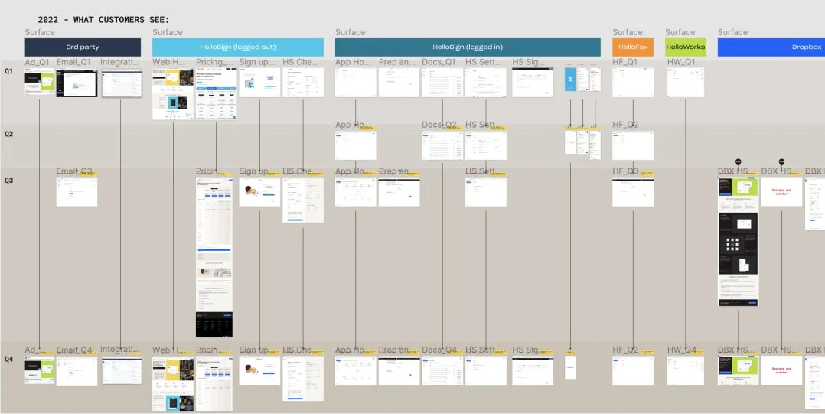
Task: Open the Q4 Ad frame thumbnail
Action: [40, 370]
